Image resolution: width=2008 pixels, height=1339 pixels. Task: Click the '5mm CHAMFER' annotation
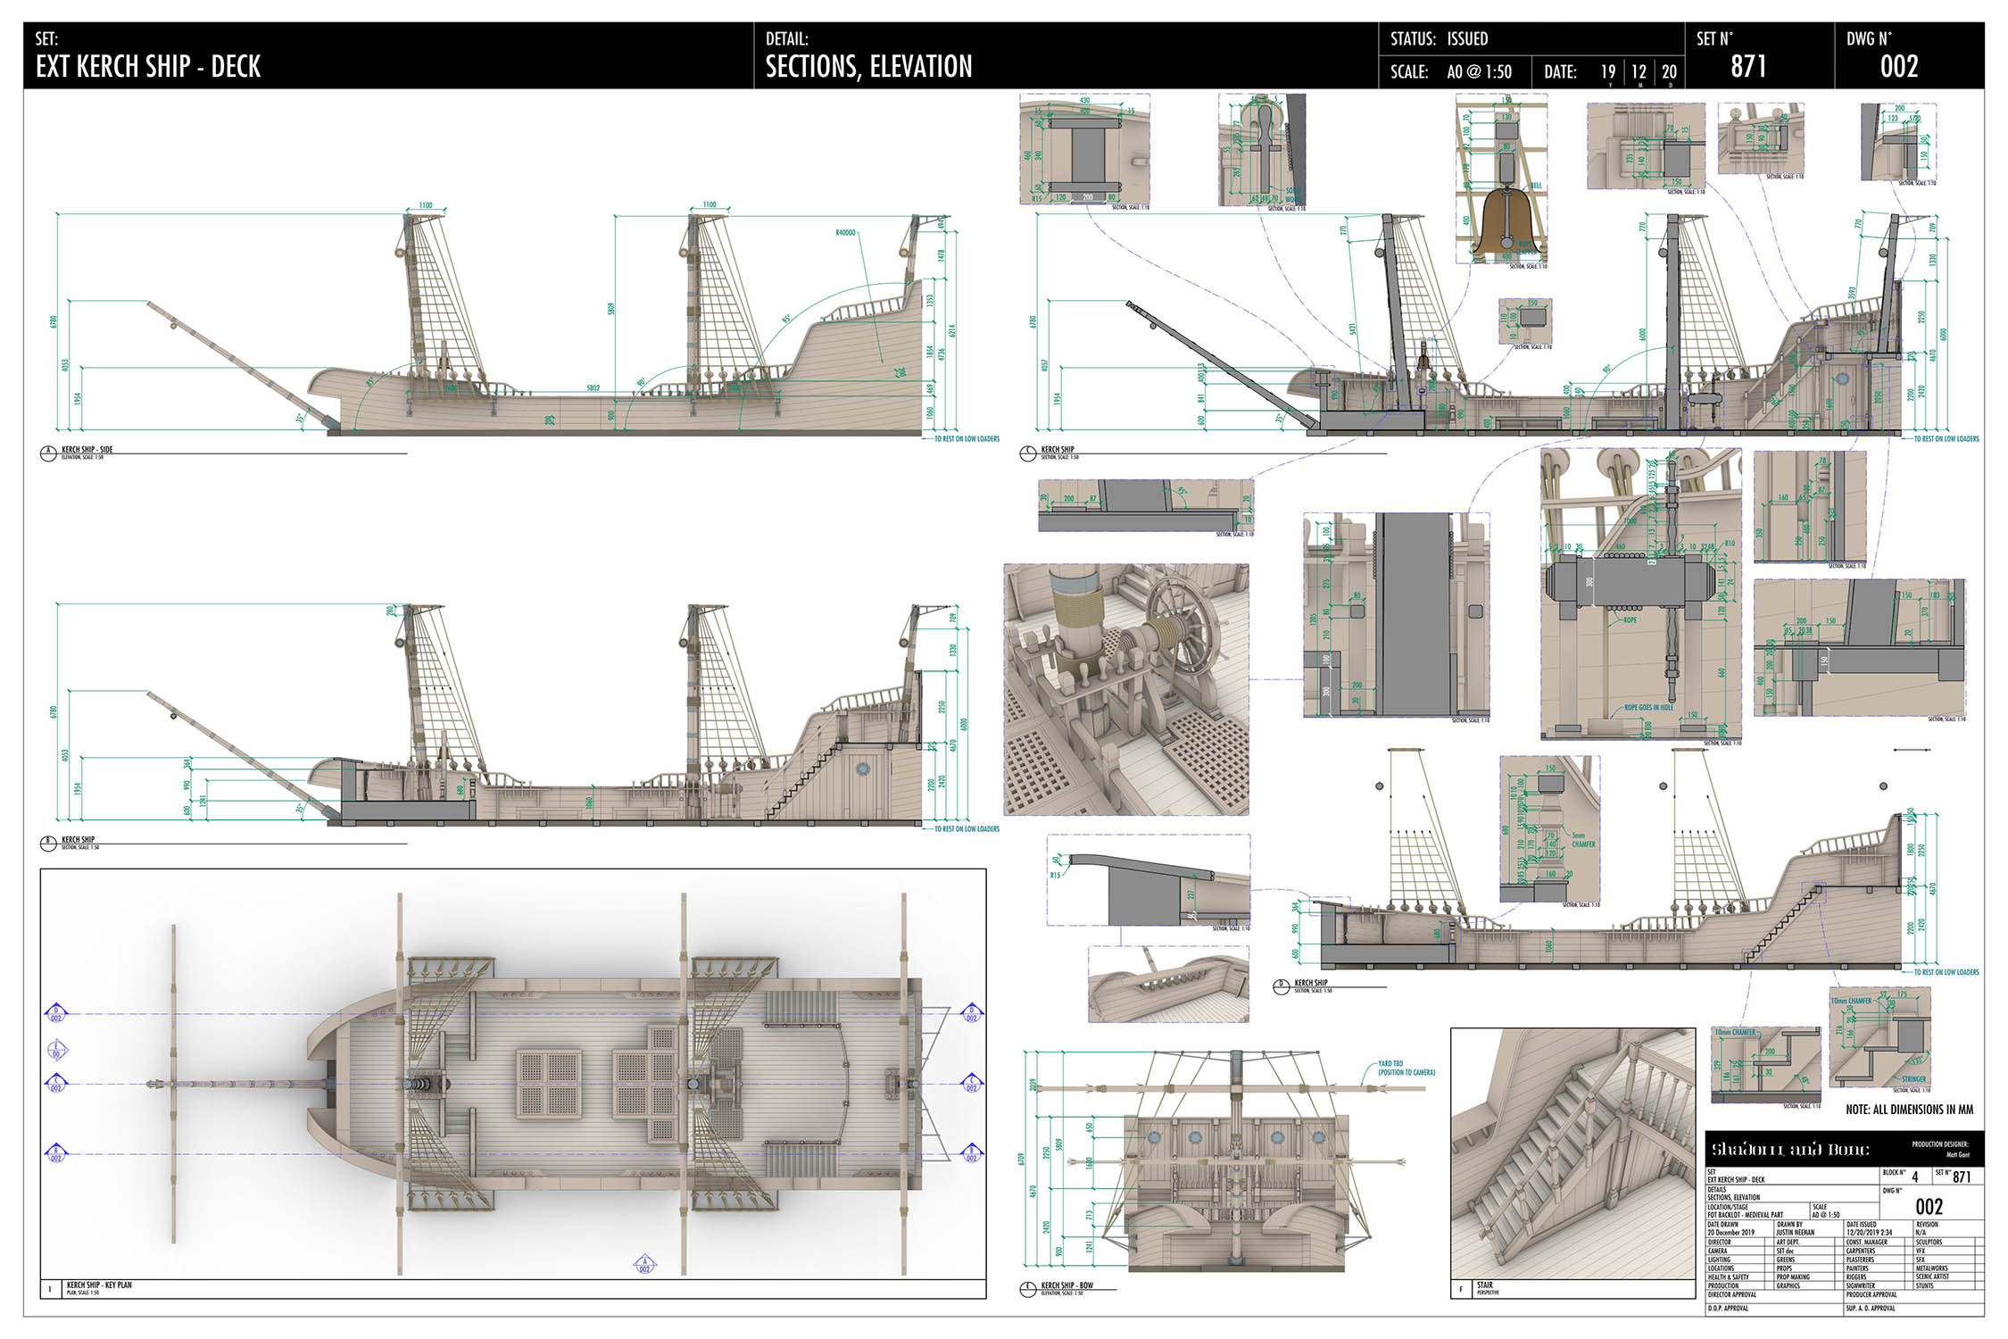click(x=1583, y=839)
